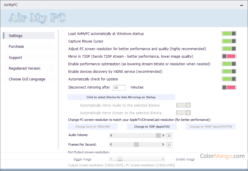Click the Frames Per Second slider thumb
Image resolution: width=248 pixels, height=171 pixels.
tap(136, 144)
